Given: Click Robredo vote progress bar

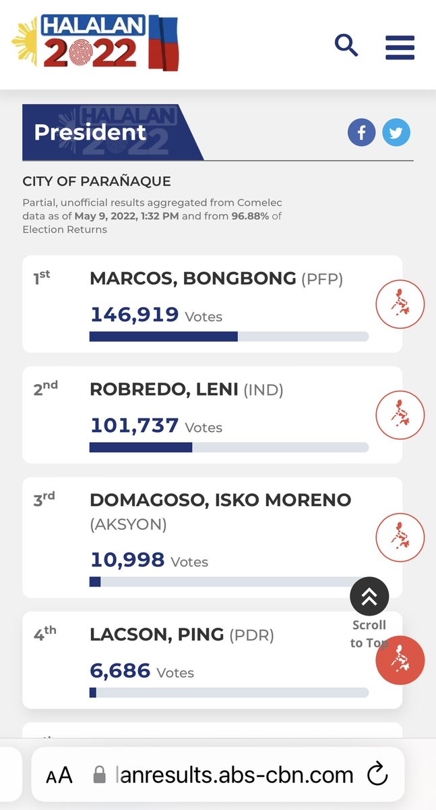Looking at the screenshot, I should pyautogui.click(x=229, y=447).
